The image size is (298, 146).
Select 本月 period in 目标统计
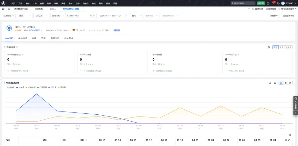pyautogui.click(x=275, y=47)
